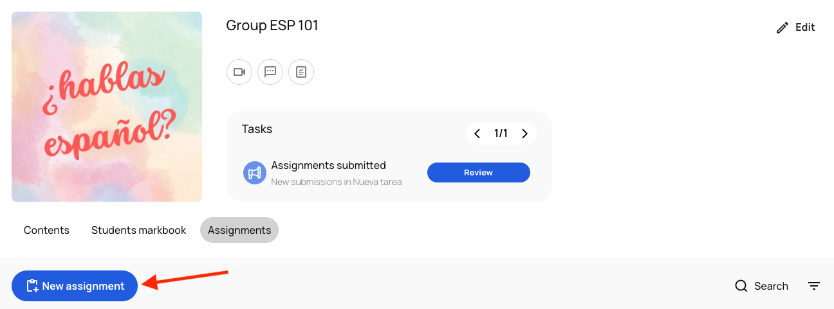
Task: Open the filter lines icon
Action: (x=814, y=286)
